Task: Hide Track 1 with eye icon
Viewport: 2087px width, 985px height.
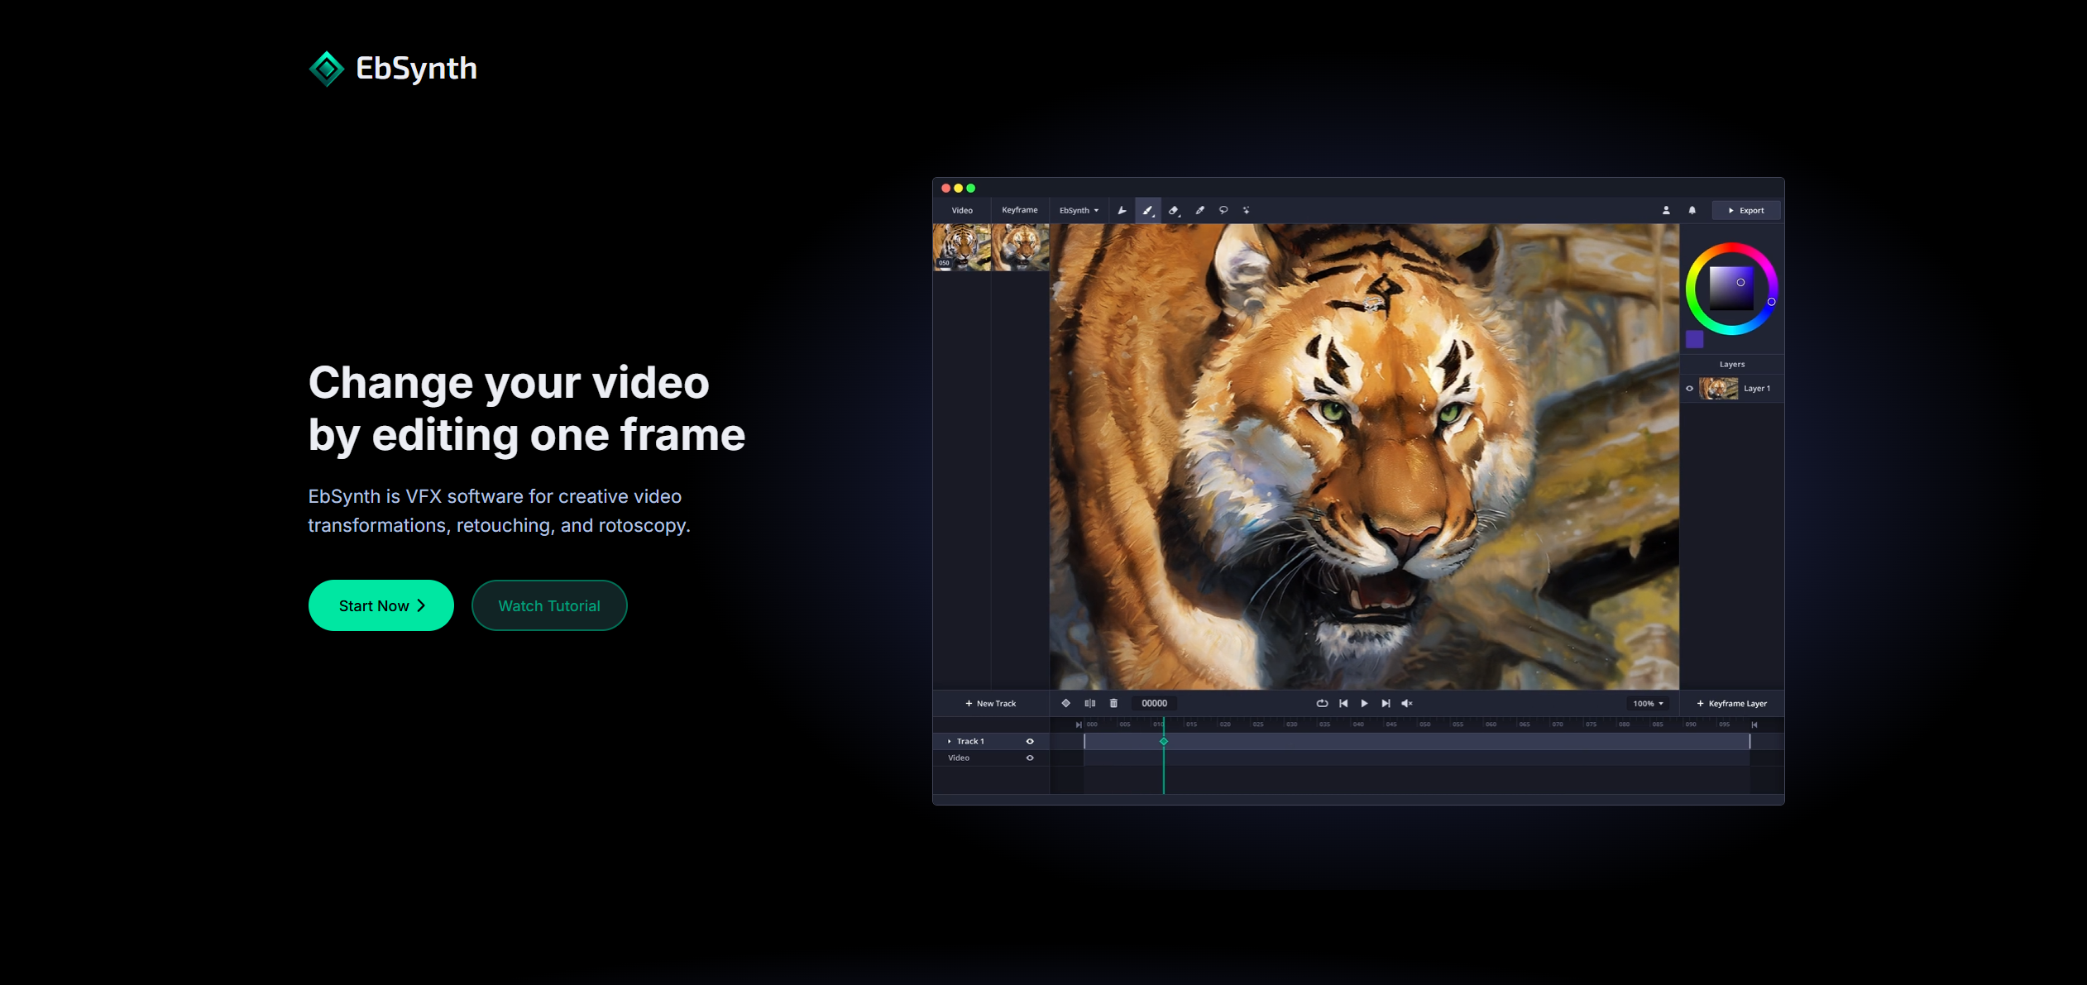Action: (x=1030, y=742)
